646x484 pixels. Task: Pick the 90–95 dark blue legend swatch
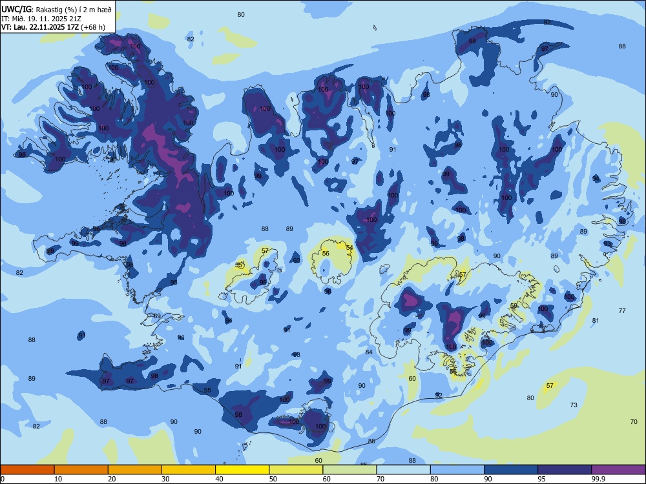(x=511, y=470)
